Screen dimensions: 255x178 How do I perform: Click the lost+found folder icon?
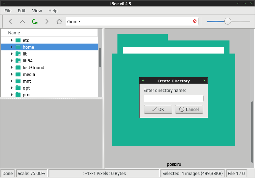pos(18,67)
